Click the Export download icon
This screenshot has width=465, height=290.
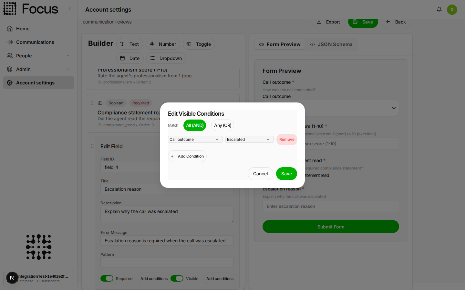(319, 22)
